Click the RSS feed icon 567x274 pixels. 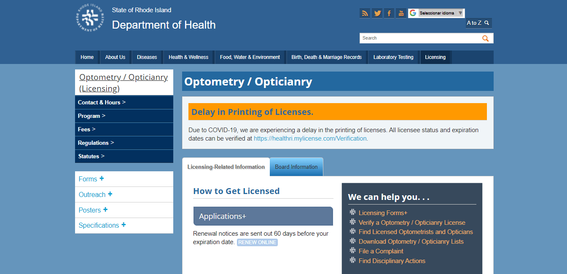(x=365, y=13)
